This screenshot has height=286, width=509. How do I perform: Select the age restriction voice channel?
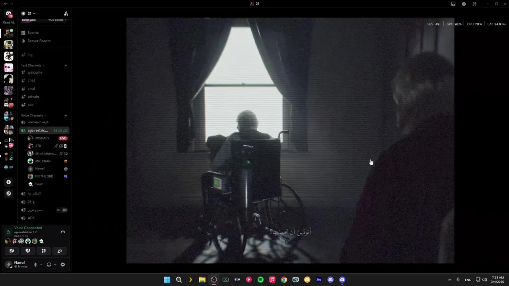(44, 130)
